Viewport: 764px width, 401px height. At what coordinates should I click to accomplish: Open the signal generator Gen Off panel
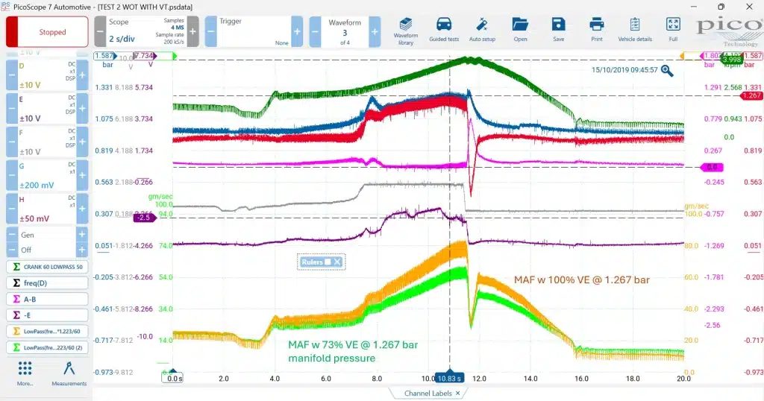coord(47,242)
